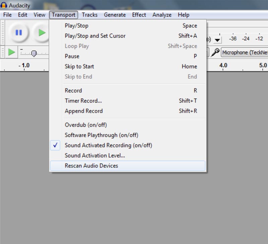Click Sound Activation Level... entry
Screen dimensions: 268x244
[x=94, y=156]
